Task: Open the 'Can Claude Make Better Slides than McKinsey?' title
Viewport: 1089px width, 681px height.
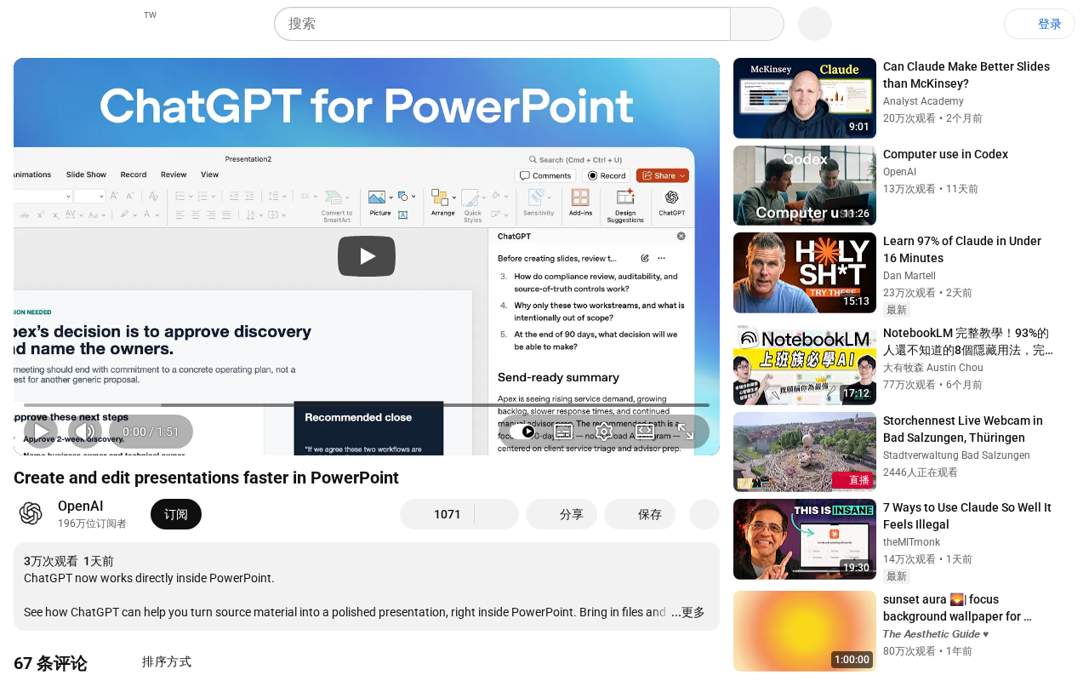Action: 966,75
